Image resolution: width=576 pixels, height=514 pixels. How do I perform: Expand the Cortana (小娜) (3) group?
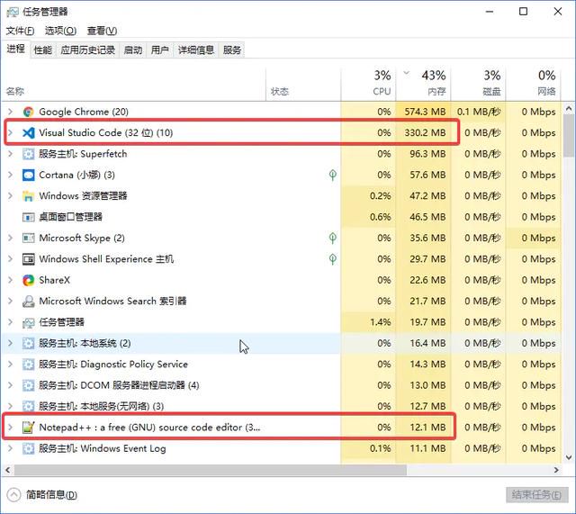point(10,175)
